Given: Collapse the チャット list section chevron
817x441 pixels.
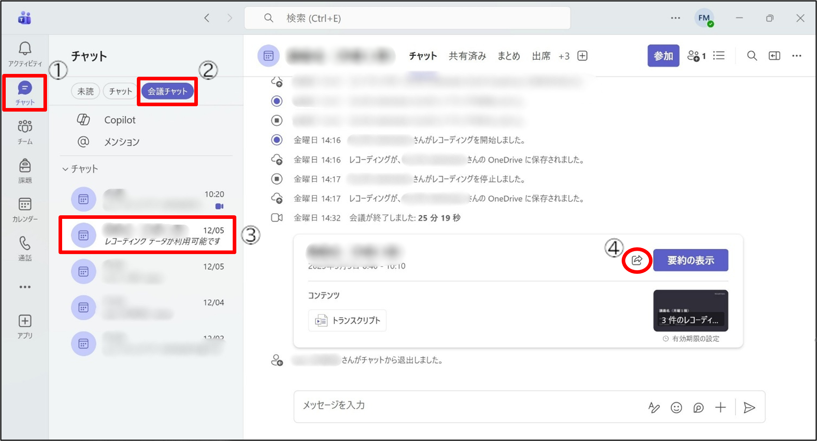Looking at the screenshot, I should tap(65, 169).
